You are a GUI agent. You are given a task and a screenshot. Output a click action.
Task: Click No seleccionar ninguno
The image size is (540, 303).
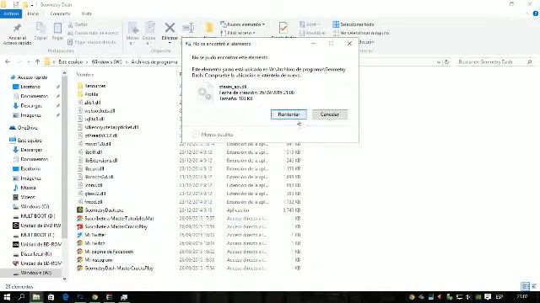tap(361, 34)
